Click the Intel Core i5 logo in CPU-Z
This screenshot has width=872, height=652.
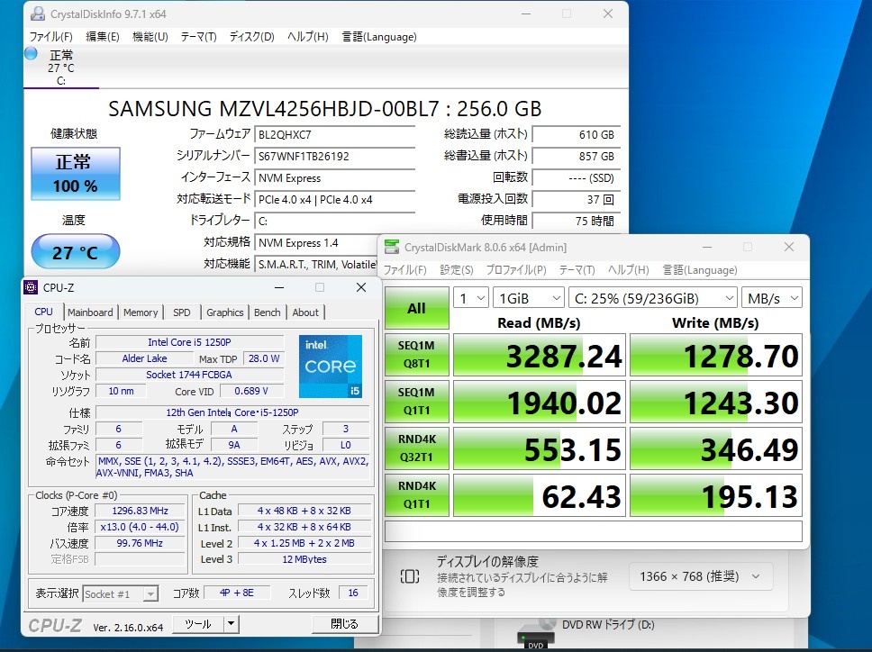[330, 366]
